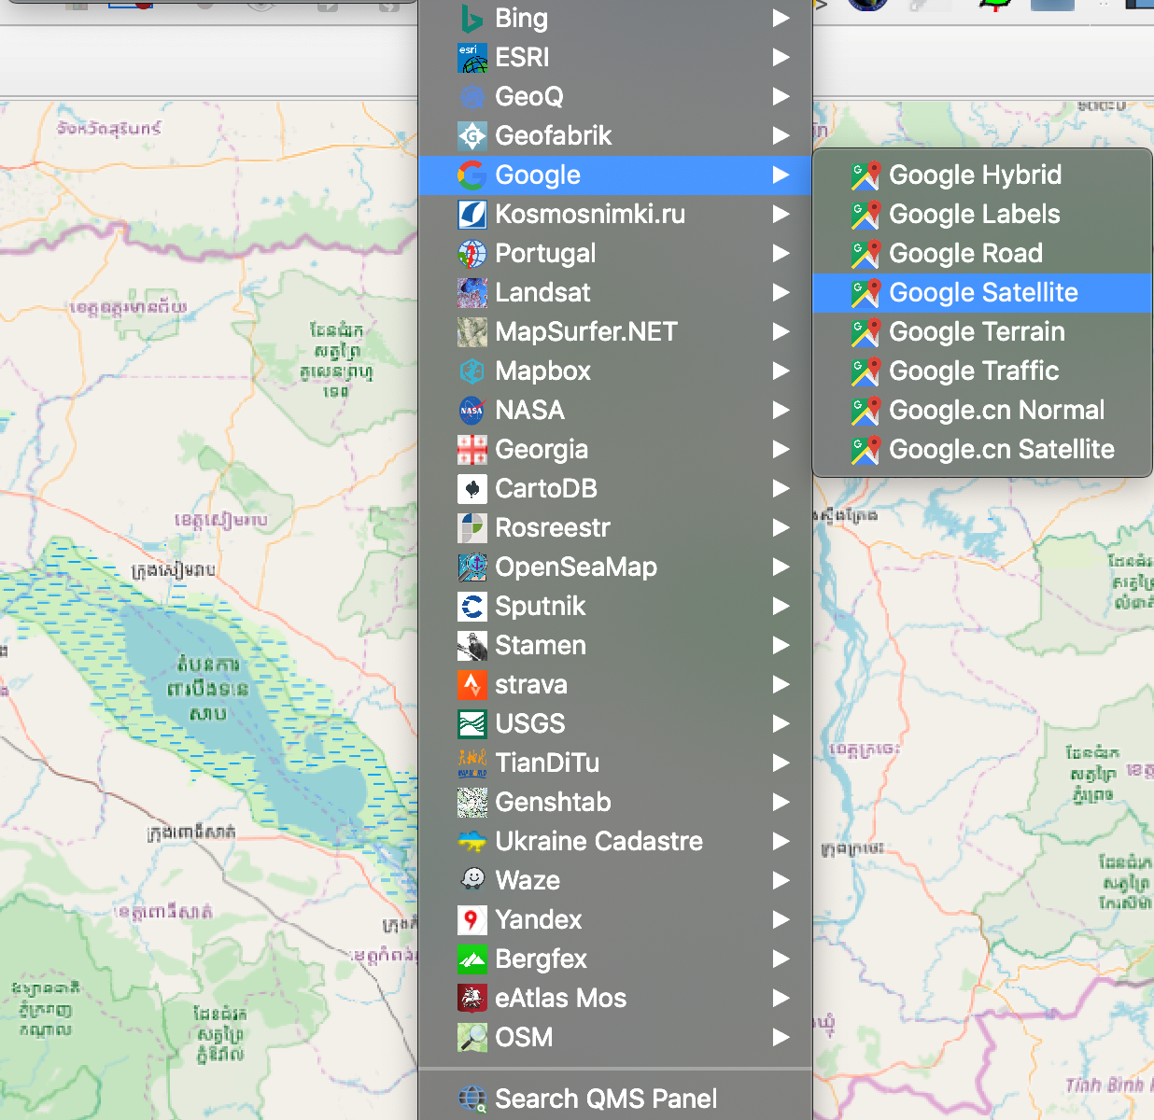This screenshot has height=1120, width=1154.
Task: Open Search QMS Panel
Action: 615,1099
